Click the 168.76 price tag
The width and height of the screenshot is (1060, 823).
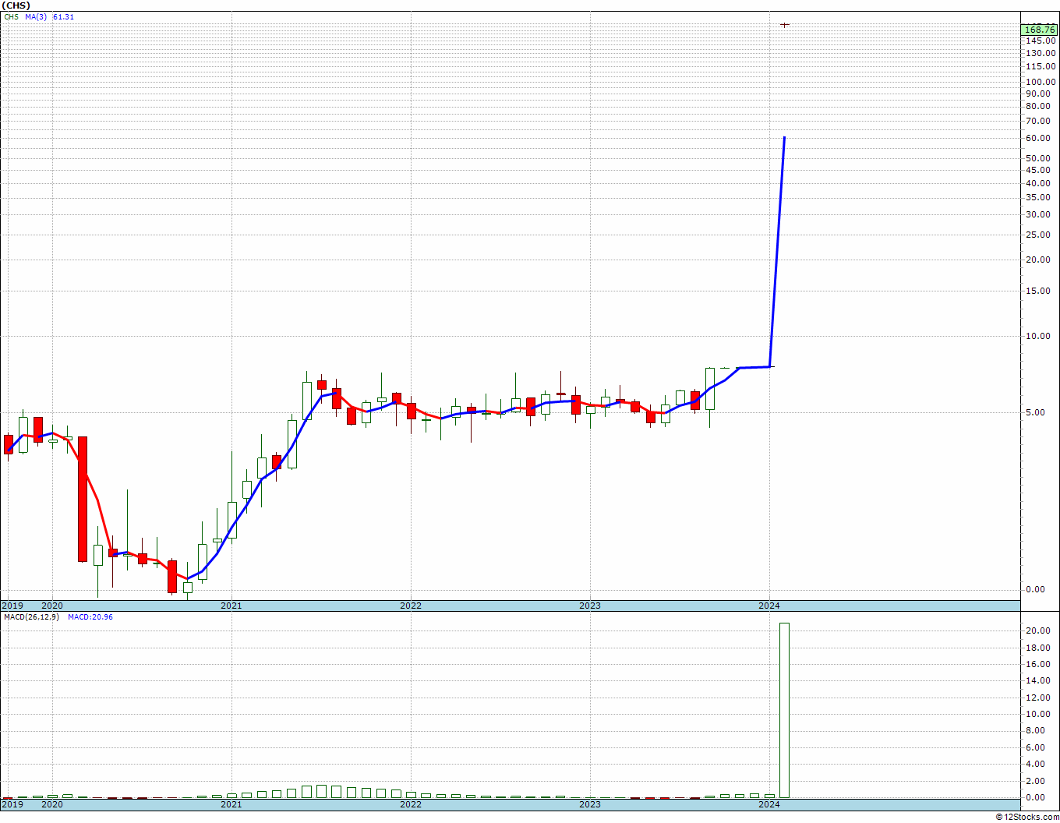tap(1041, 30)
